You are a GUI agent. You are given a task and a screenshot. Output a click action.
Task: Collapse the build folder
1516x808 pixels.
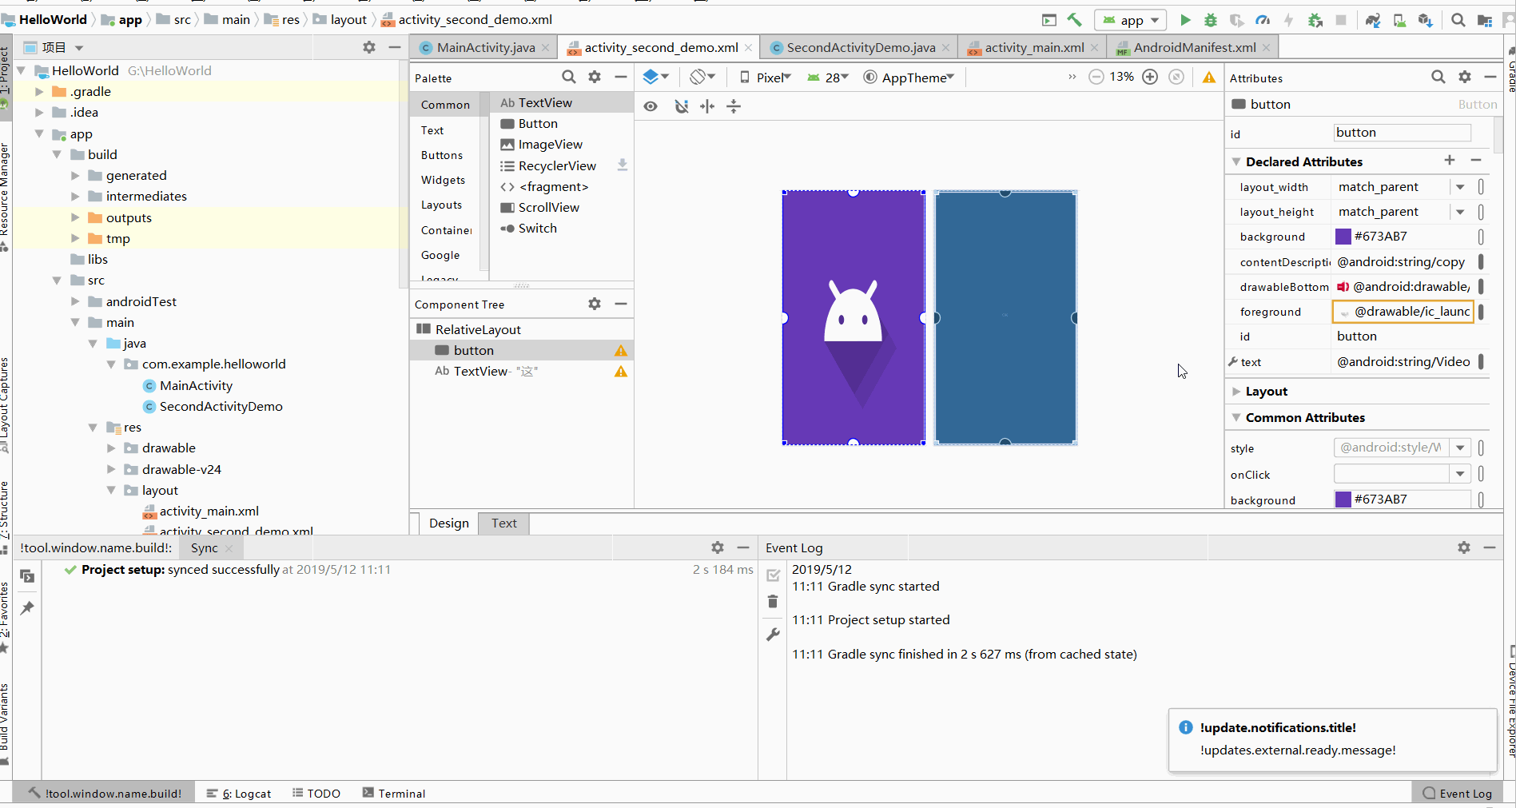click(57, 154)
